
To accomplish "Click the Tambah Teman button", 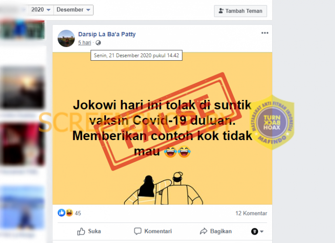I will pos(241,11).
